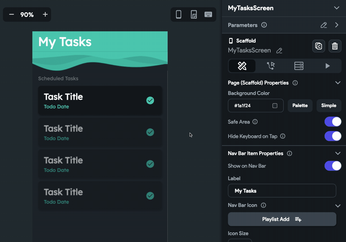Click the zoom in plus icon
Image resolution: width=346 pixels, height=242 pixels.
click(x=45, y=14)
